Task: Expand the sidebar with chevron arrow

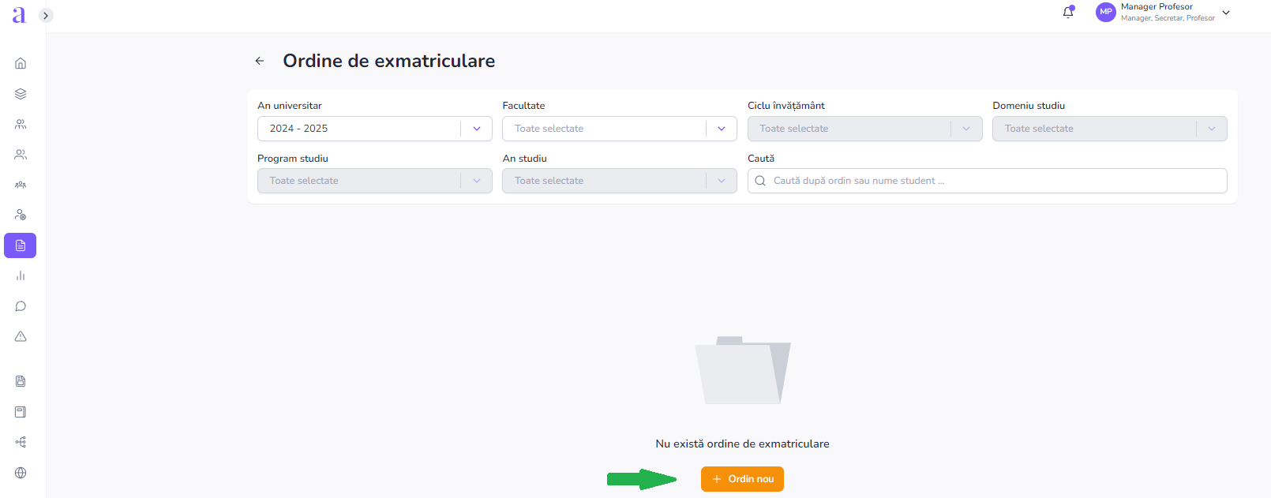Action: (46, 15)
